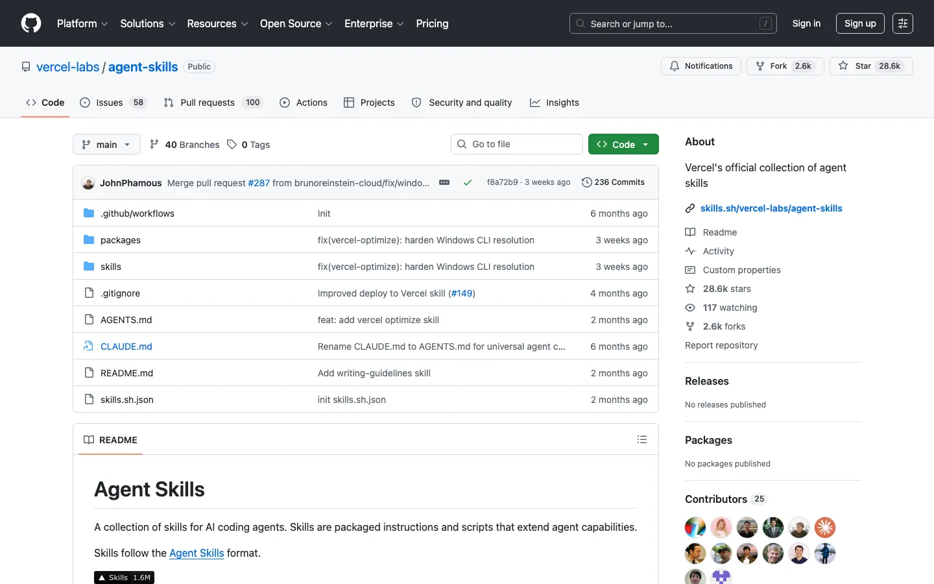The height and width of the screenshot is (584, 934).
Task: Expand the green Code dropdown
Action: 623,144
